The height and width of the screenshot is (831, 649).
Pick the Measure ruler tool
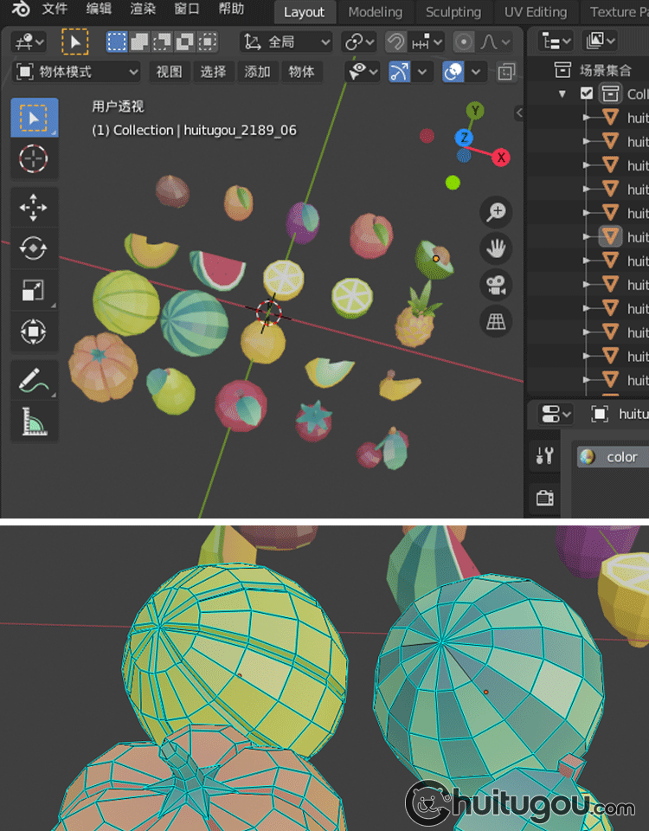(34, 422)
